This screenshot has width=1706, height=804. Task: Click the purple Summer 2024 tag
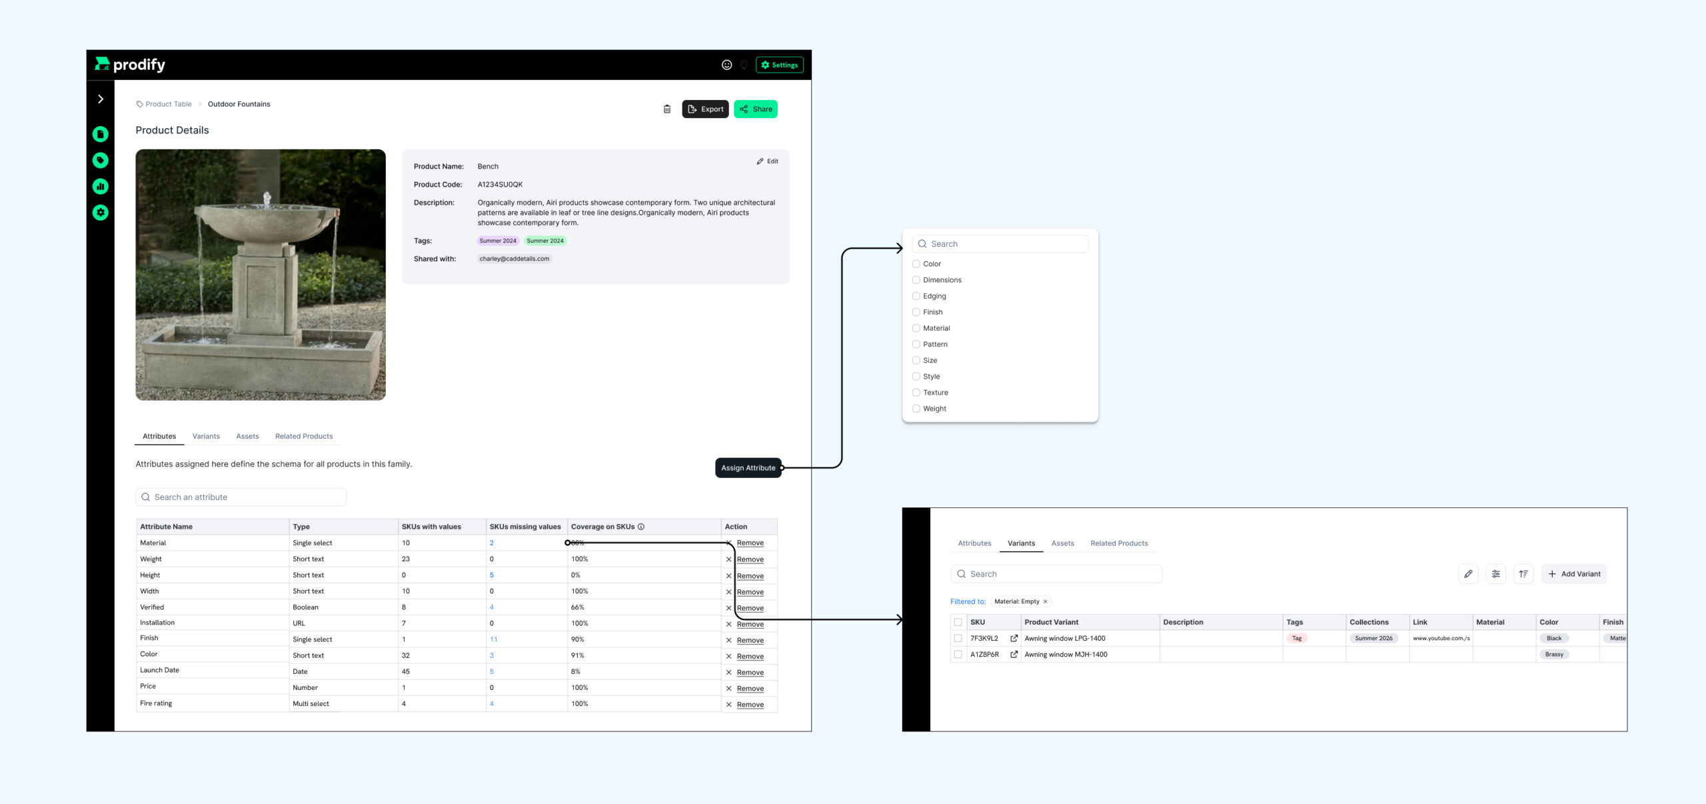point(498,241)
